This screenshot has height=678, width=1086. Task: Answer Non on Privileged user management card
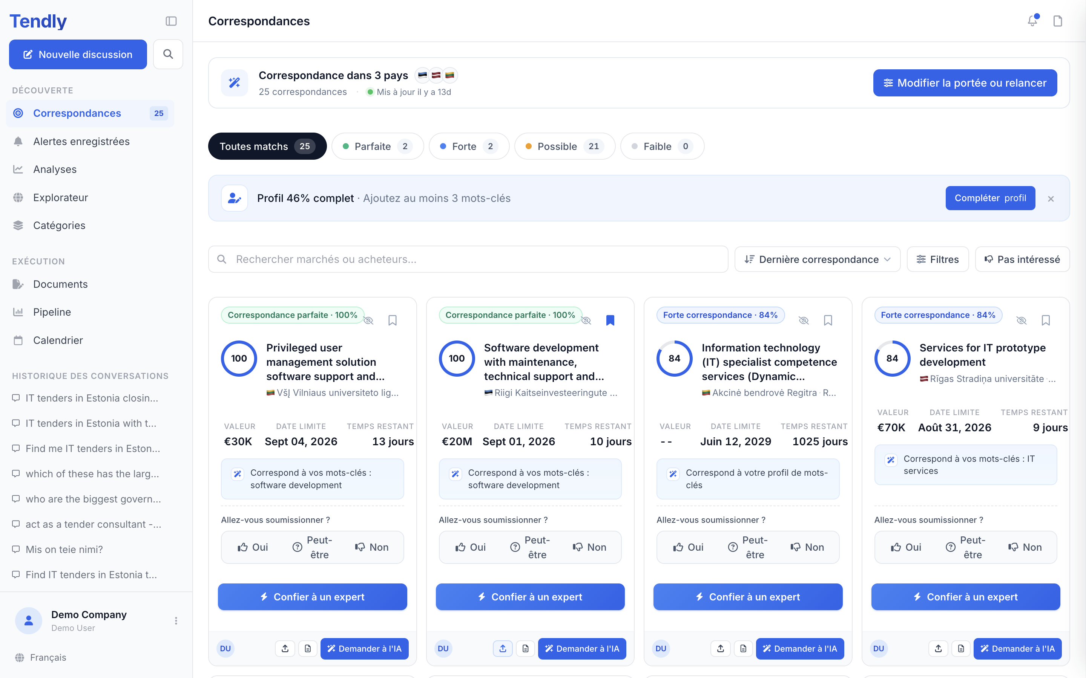371,547
